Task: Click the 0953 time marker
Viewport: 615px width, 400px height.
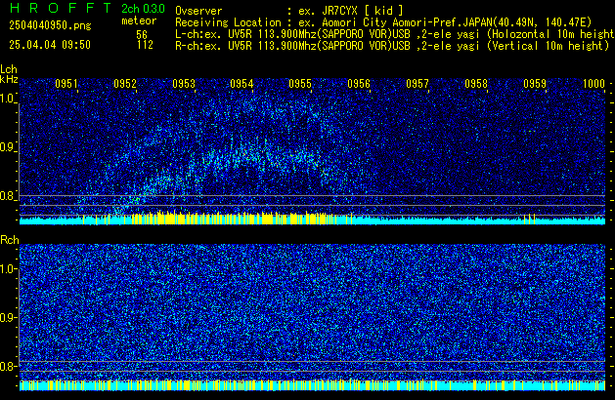Action: [184, 84]
